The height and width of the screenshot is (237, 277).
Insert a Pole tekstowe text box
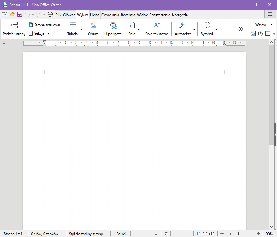click(157, 26)
